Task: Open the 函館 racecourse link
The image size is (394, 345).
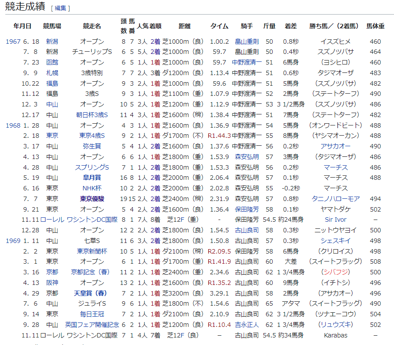Action: (x=52, y=62)
